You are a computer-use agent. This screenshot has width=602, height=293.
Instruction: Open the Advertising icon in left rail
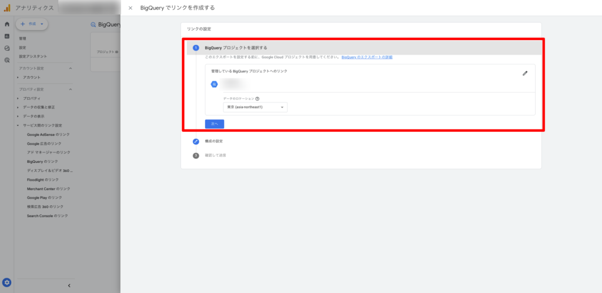tap(7, 60)
